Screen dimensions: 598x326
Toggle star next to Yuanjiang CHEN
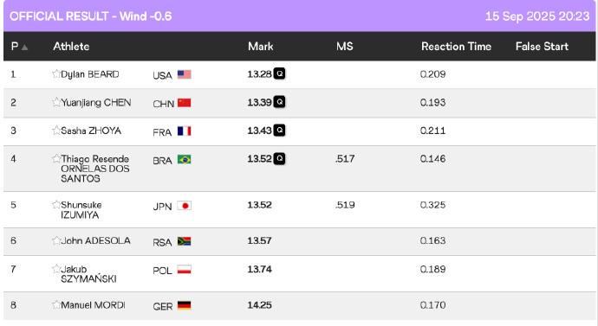pos(56,102)
